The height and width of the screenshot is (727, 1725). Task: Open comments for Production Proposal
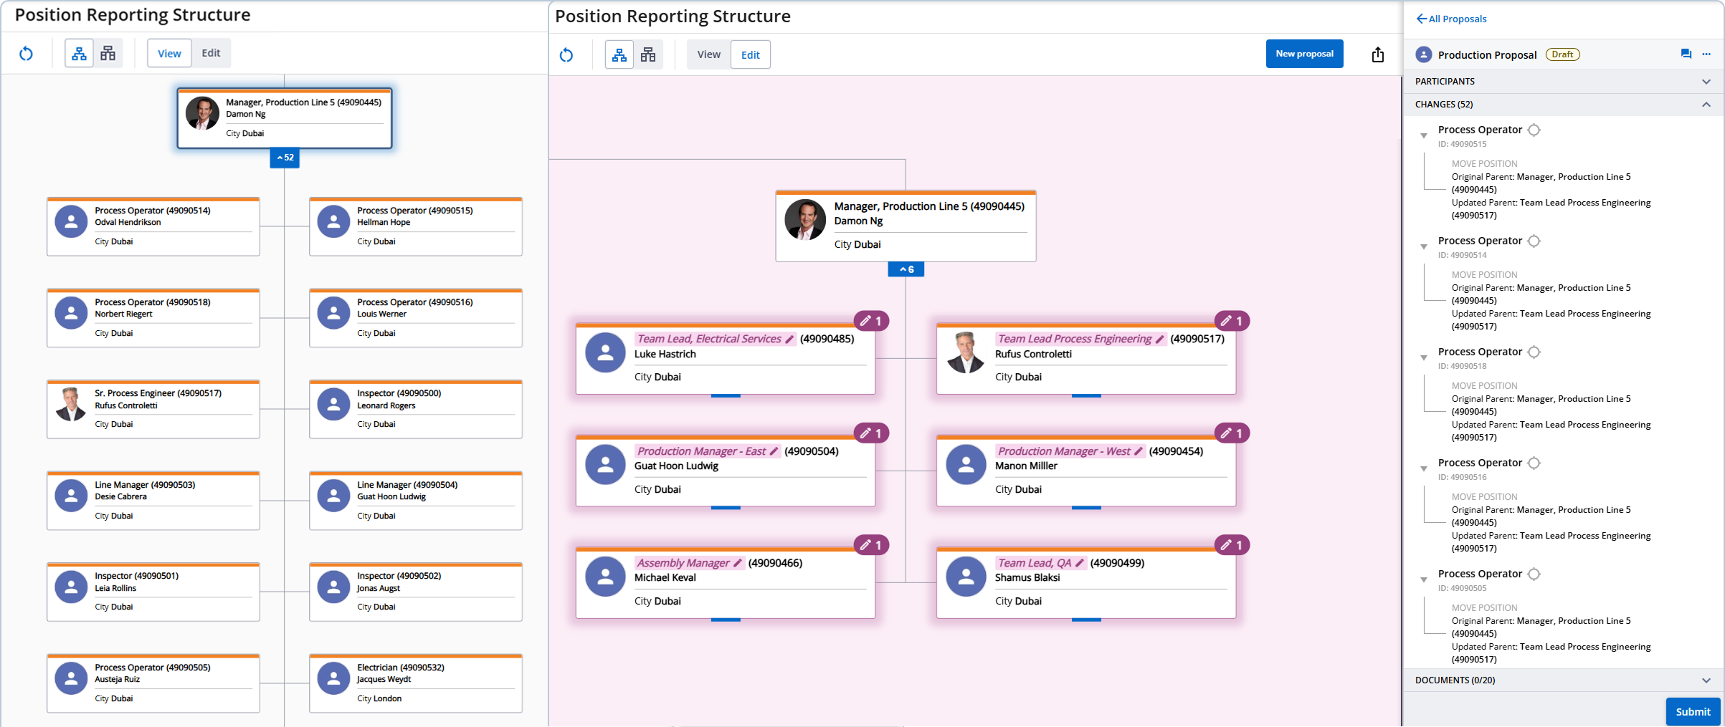click(1685, 54)
